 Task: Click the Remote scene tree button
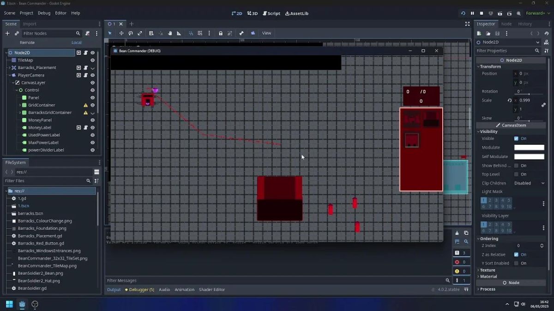27,42
